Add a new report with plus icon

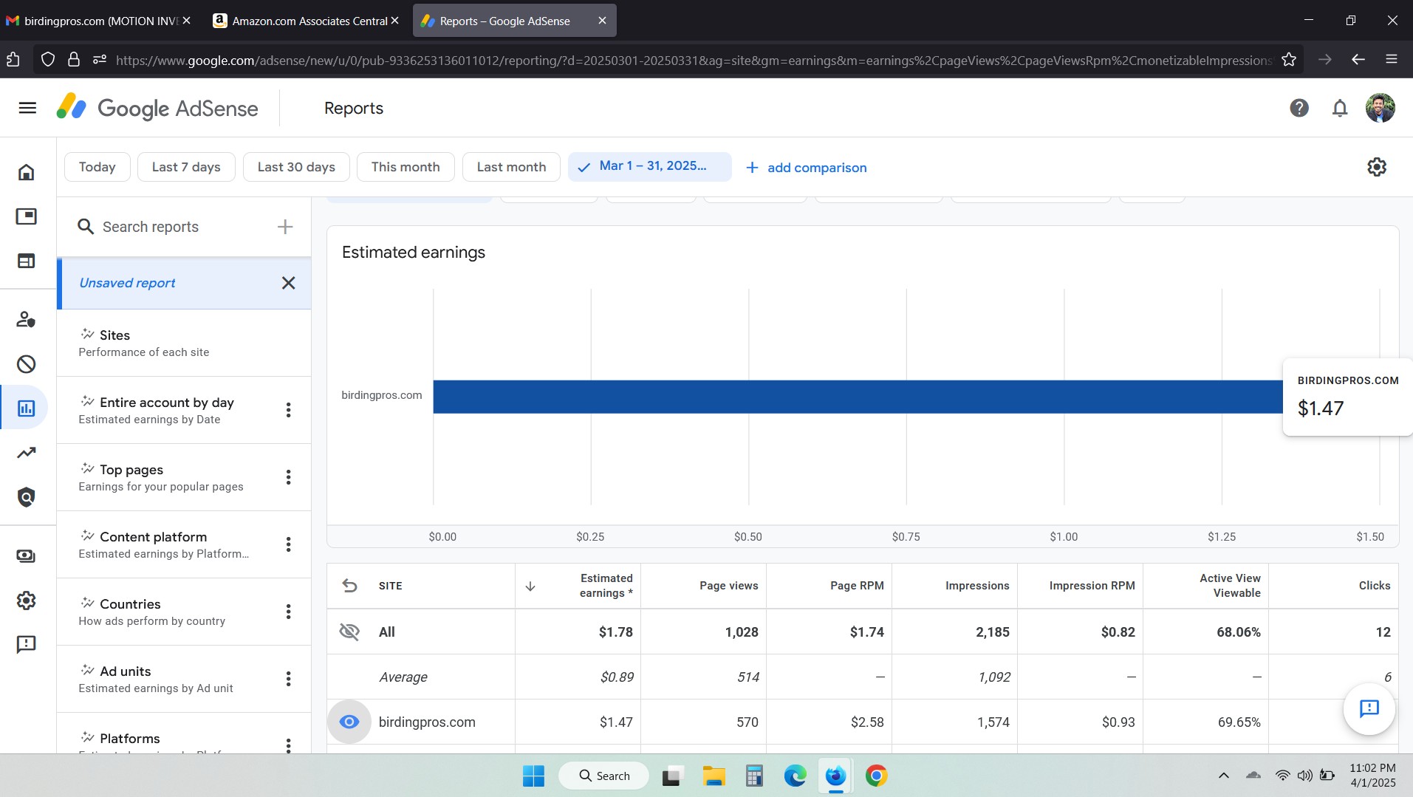pyautogui.click(x=285, y=227)
